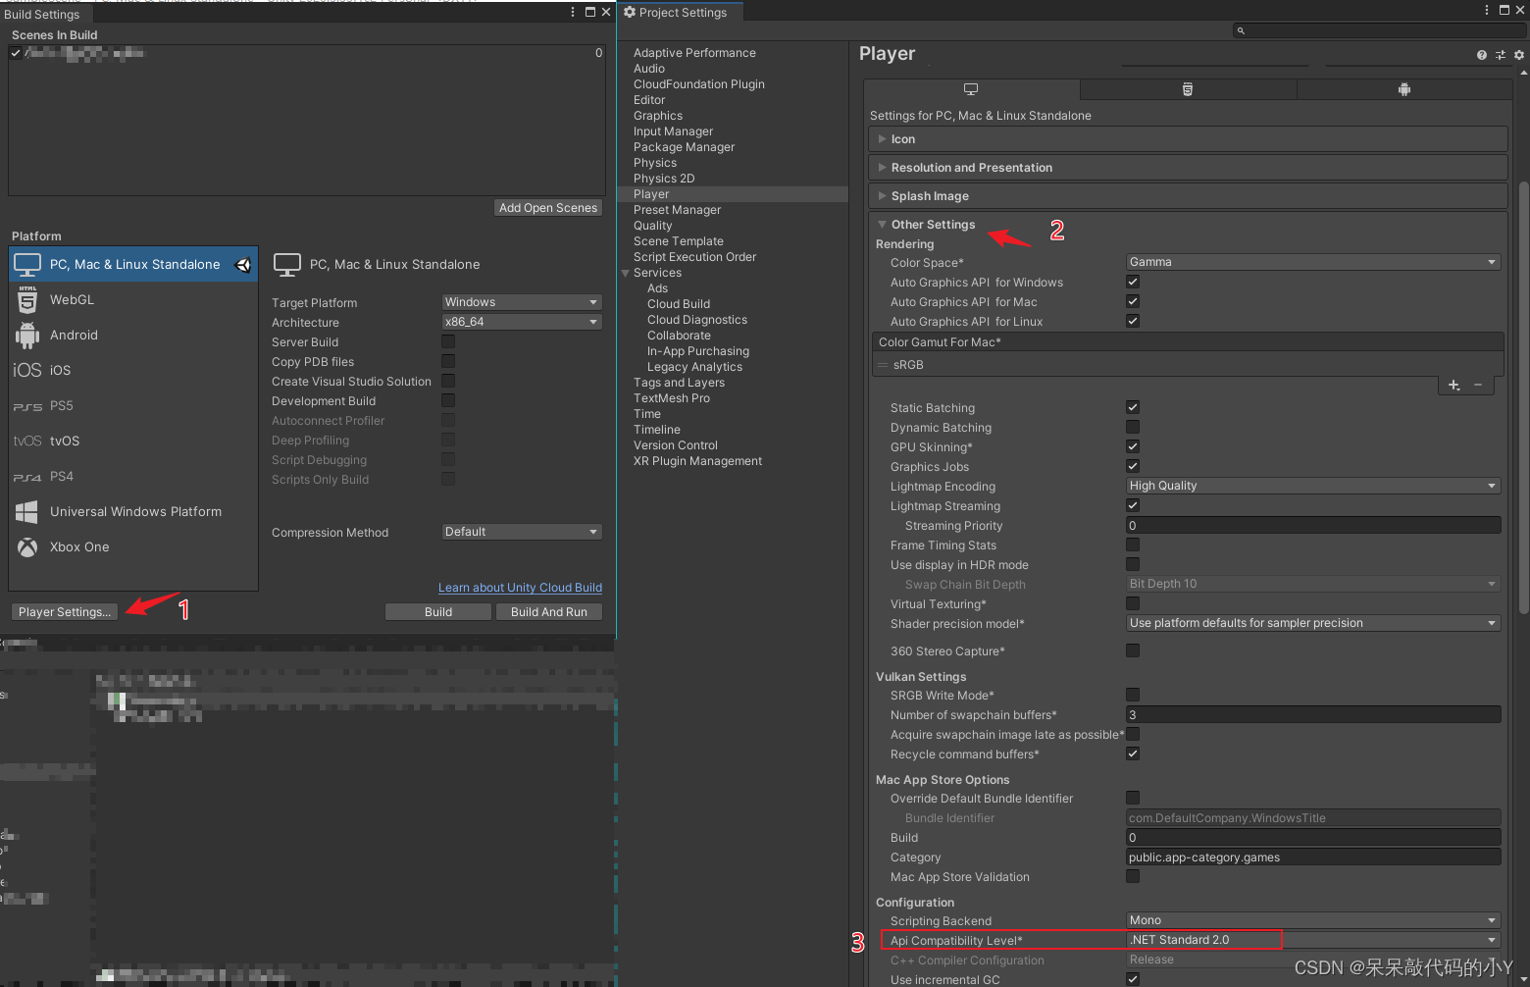Select the Universal Windows Platform icon
Image resolution: width=1530 pixels, height=987 pixels.
point(27,512)
